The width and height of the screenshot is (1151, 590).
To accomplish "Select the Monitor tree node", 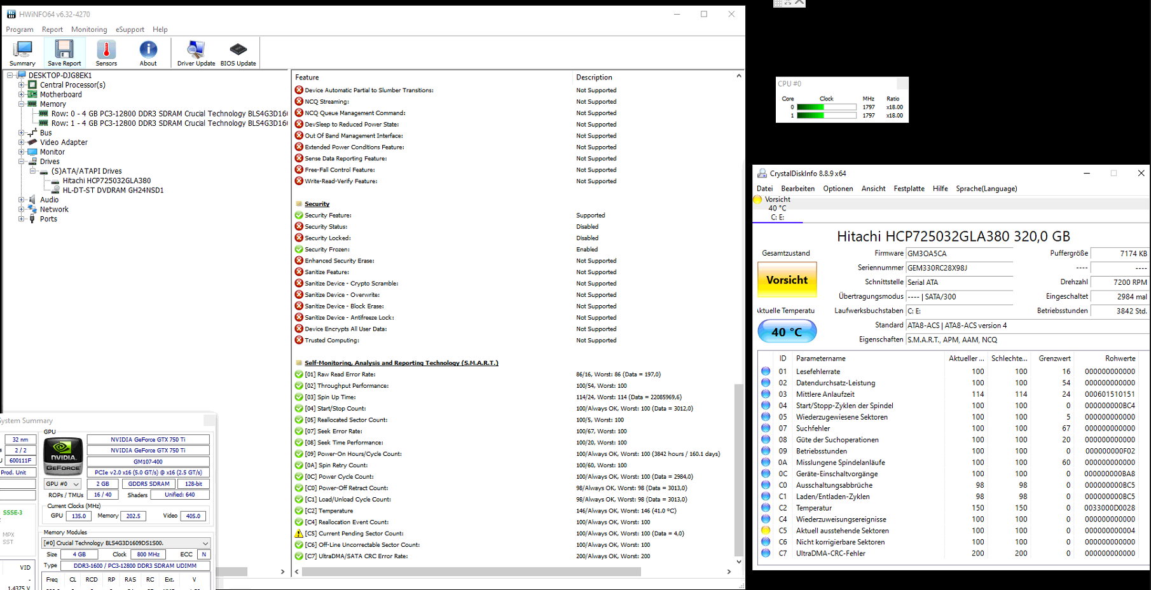I will pos(52,152).
